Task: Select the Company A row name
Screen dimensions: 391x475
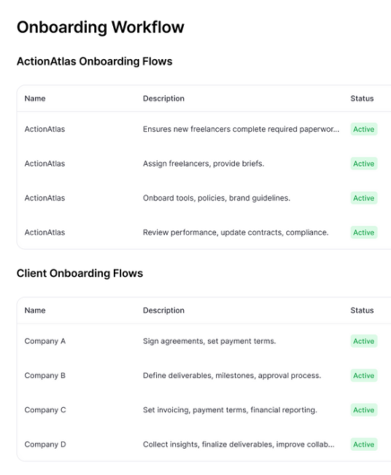Action: click(45, 341)
